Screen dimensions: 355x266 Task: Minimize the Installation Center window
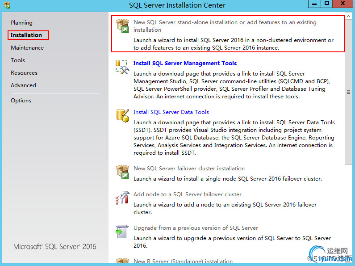point(314,4)
